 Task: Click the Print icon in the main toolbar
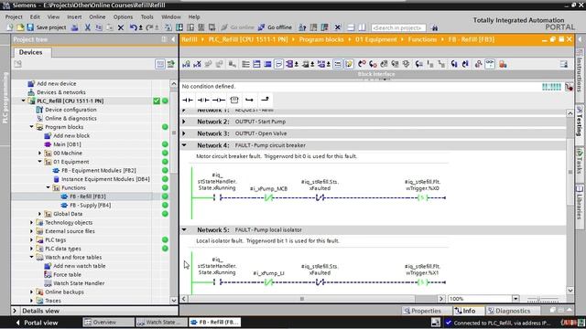pyautogui.click(x=75, y=27)
